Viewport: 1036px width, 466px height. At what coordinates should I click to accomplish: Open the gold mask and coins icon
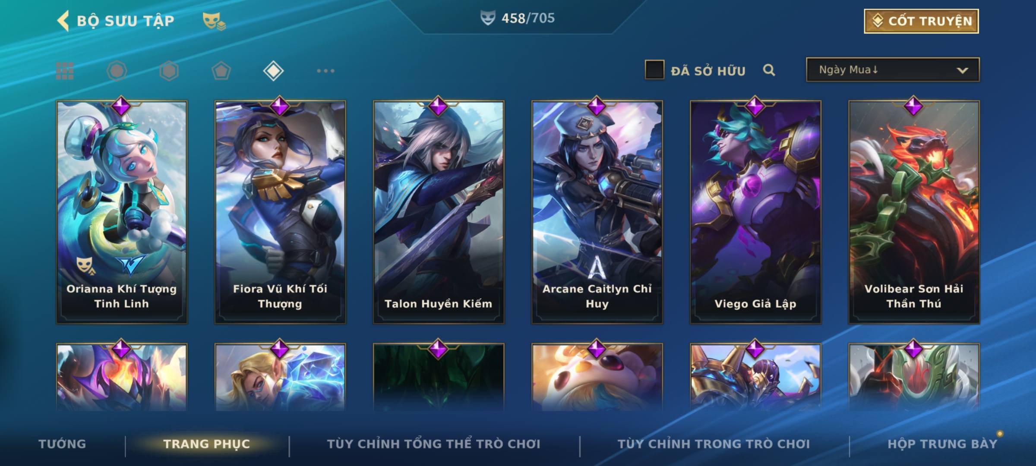point(214,21)
